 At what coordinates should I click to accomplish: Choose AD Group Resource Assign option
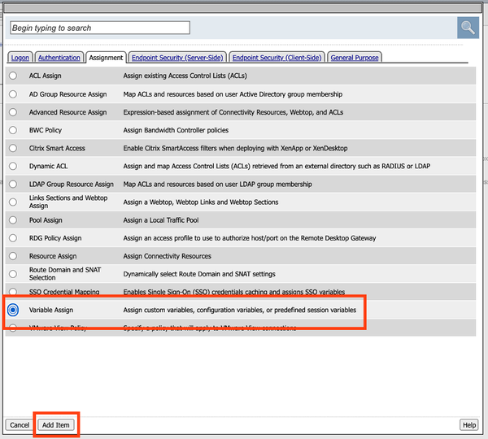pyautogui.click(x=13, y=94)
